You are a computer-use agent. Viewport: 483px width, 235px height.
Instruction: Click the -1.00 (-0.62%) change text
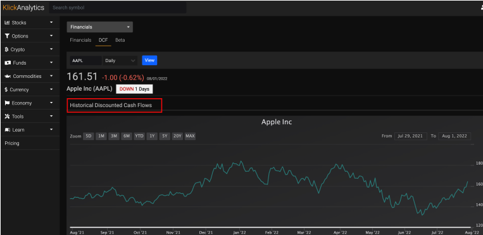pos(122,78)
